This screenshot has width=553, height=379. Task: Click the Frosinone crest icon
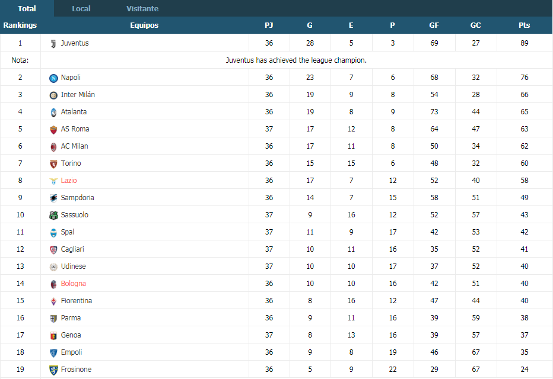(53, 370)
